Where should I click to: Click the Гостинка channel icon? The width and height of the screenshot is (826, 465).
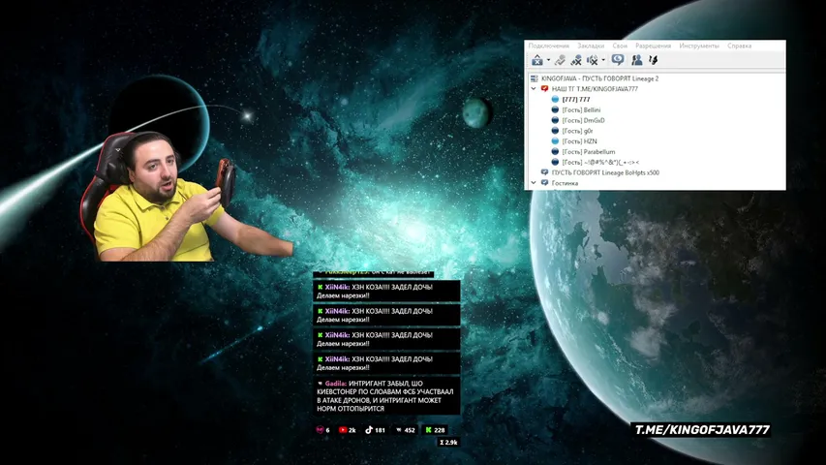(545, 183)
